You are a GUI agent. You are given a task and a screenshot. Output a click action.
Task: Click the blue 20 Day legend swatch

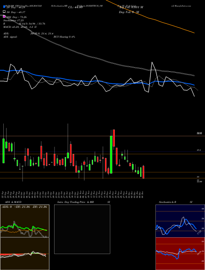(4, 7)
